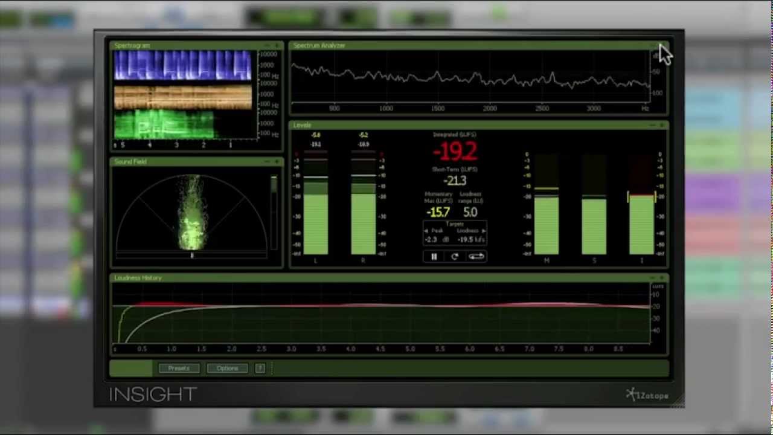The width and height of the screenshot is (773, 435).
Task: Open help with the question mark button
Action: point(260,368)
